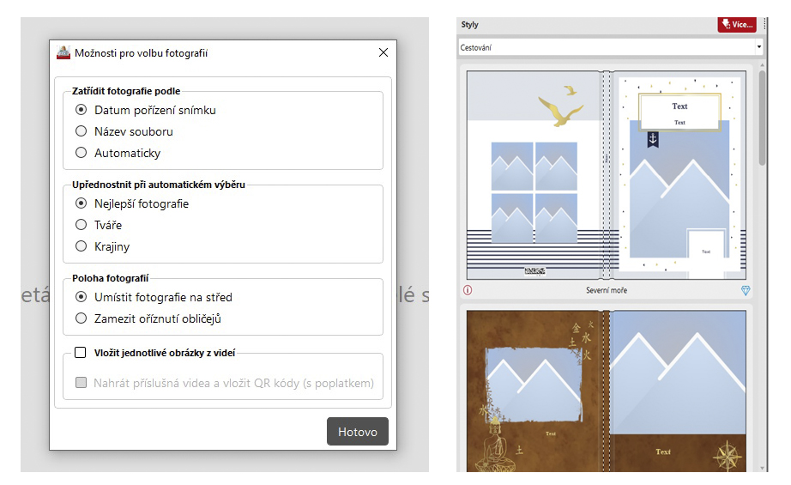The image size is (791, 485).
Task: Select Zamezit oříznutí obličejů option
Action: tap(82, 318)
